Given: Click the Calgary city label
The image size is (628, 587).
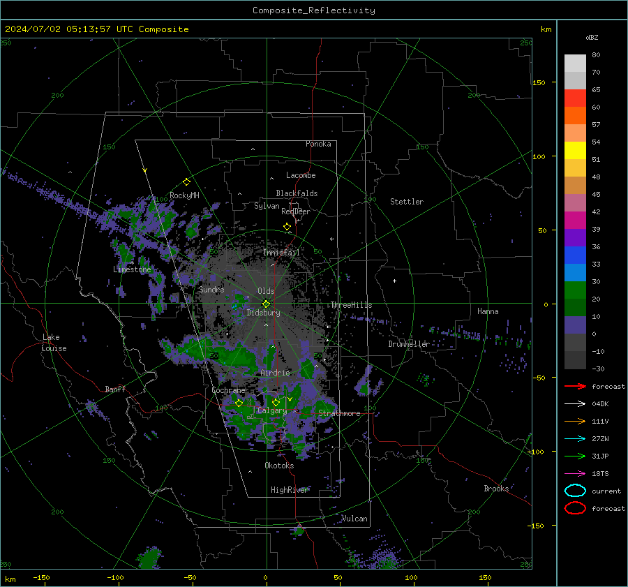Looking at the screenshot, I should (272, 410).
